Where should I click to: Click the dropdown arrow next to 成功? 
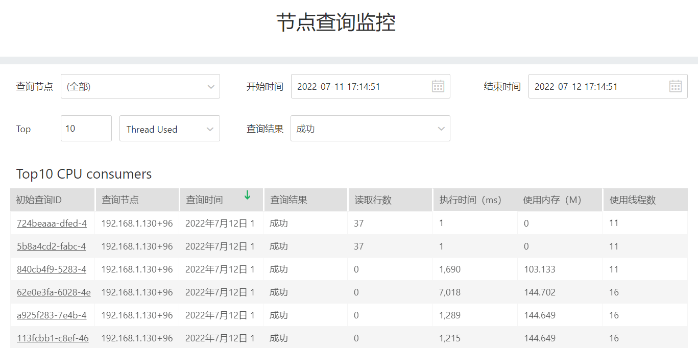point(441,129)
